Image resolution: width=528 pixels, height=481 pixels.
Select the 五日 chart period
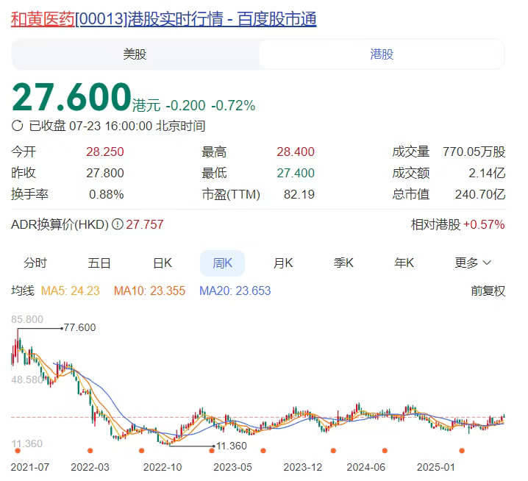[99, 263]
